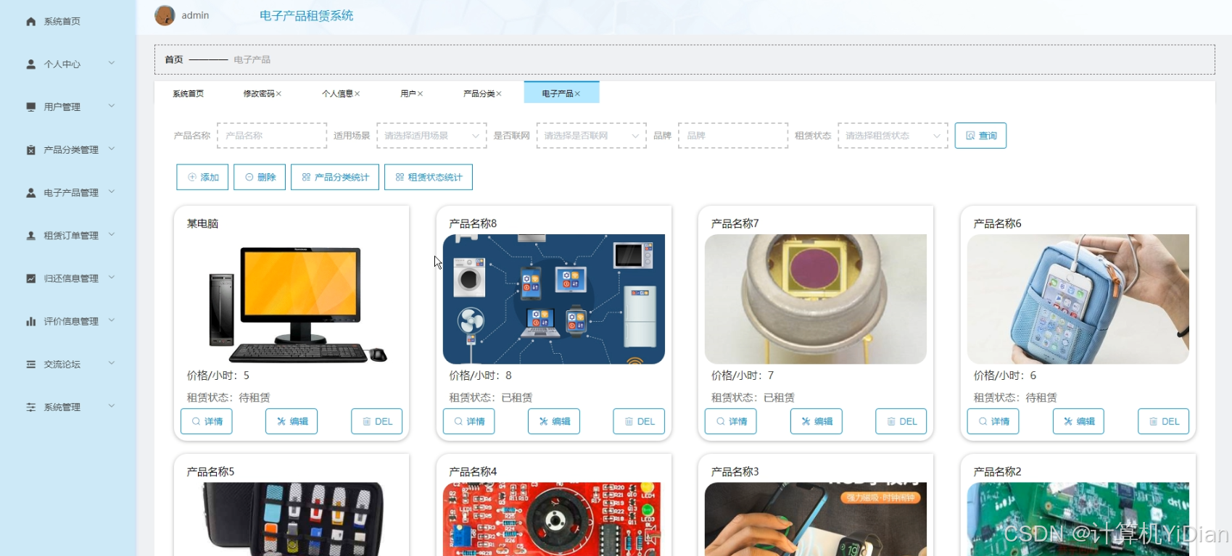Click the 产品名称8 smart home image
The height and width of the screenshot is (556, 1232).
554,299
